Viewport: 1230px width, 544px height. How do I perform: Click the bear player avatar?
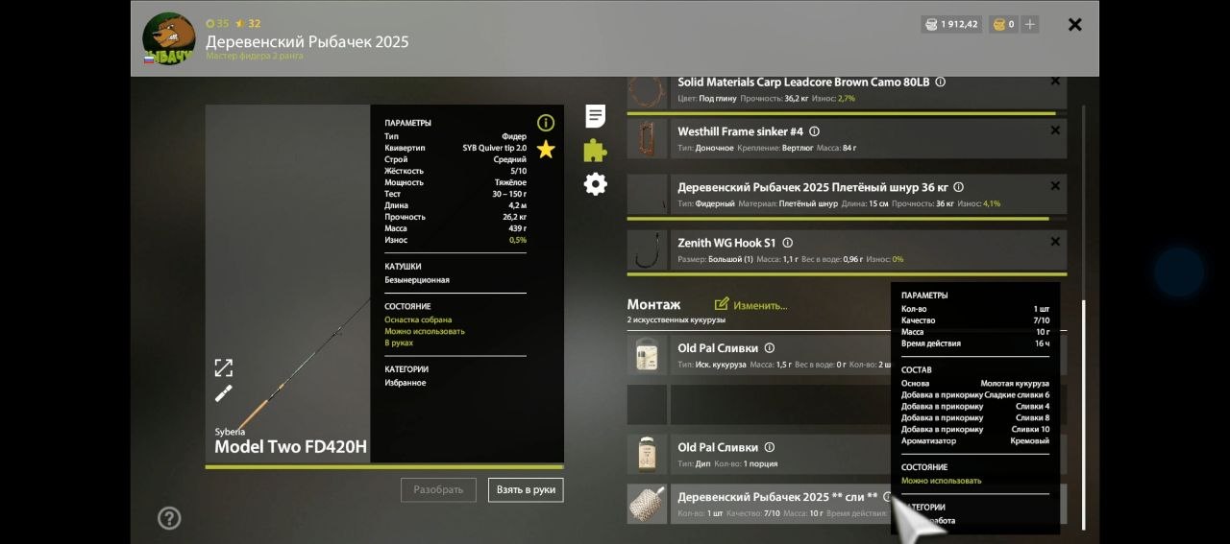[169, 38]
